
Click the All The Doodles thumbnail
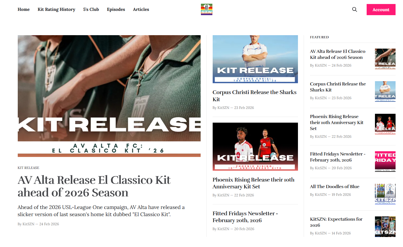(x=385, y=194)
